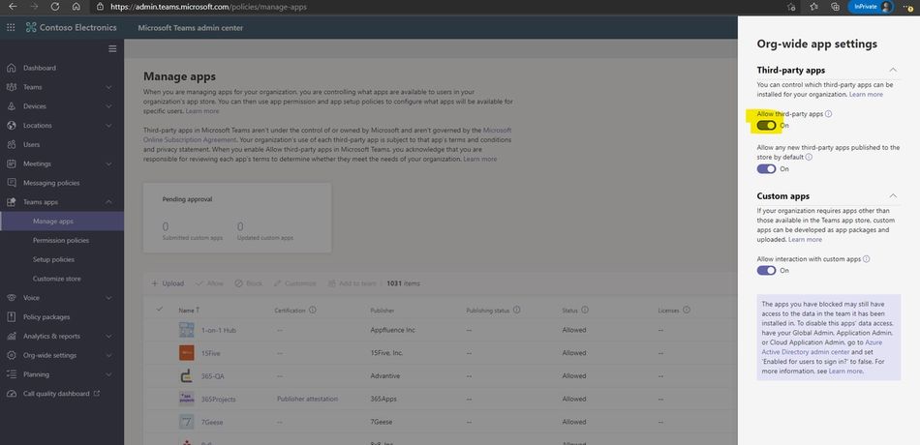This screenshot has height=445, width=920.
Task: Click the 7Geese app name
Action: pos(212,422)
